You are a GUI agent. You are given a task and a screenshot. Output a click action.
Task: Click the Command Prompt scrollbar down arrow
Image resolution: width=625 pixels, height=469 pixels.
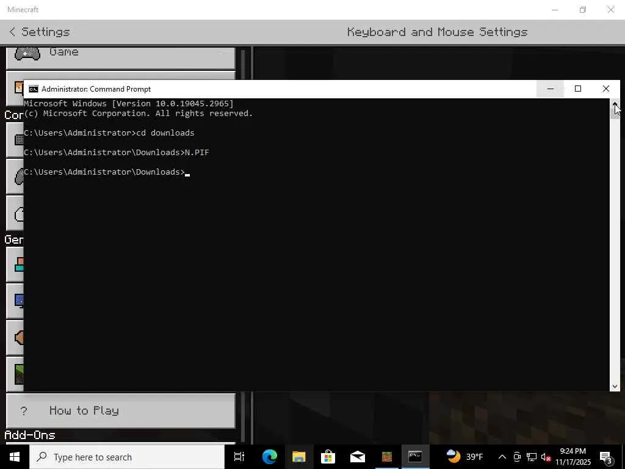(x=615, y=386)
